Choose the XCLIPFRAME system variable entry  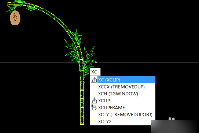tap(111, 108)
